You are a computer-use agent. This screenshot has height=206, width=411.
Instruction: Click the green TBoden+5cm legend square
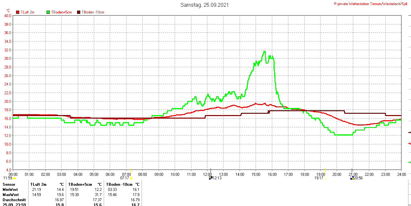click(x=48, y=12)
